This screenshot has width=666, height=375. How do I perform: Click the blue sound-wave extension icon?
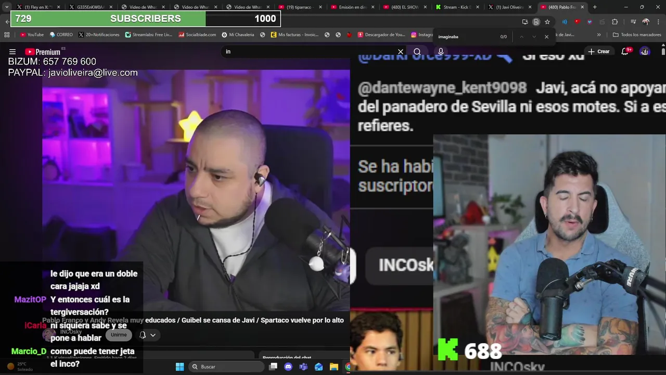tap(565, 22)
